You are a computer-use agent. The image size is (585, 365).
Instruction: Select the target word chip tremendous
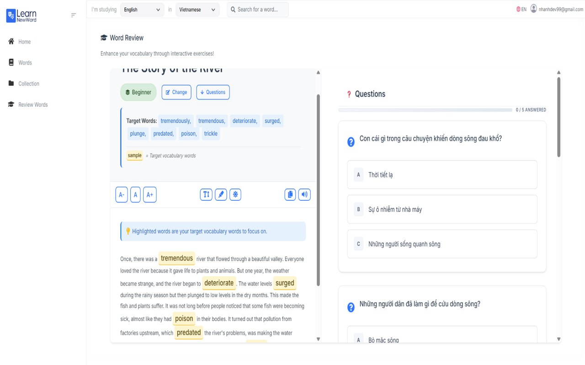click(x=212, y=121)
